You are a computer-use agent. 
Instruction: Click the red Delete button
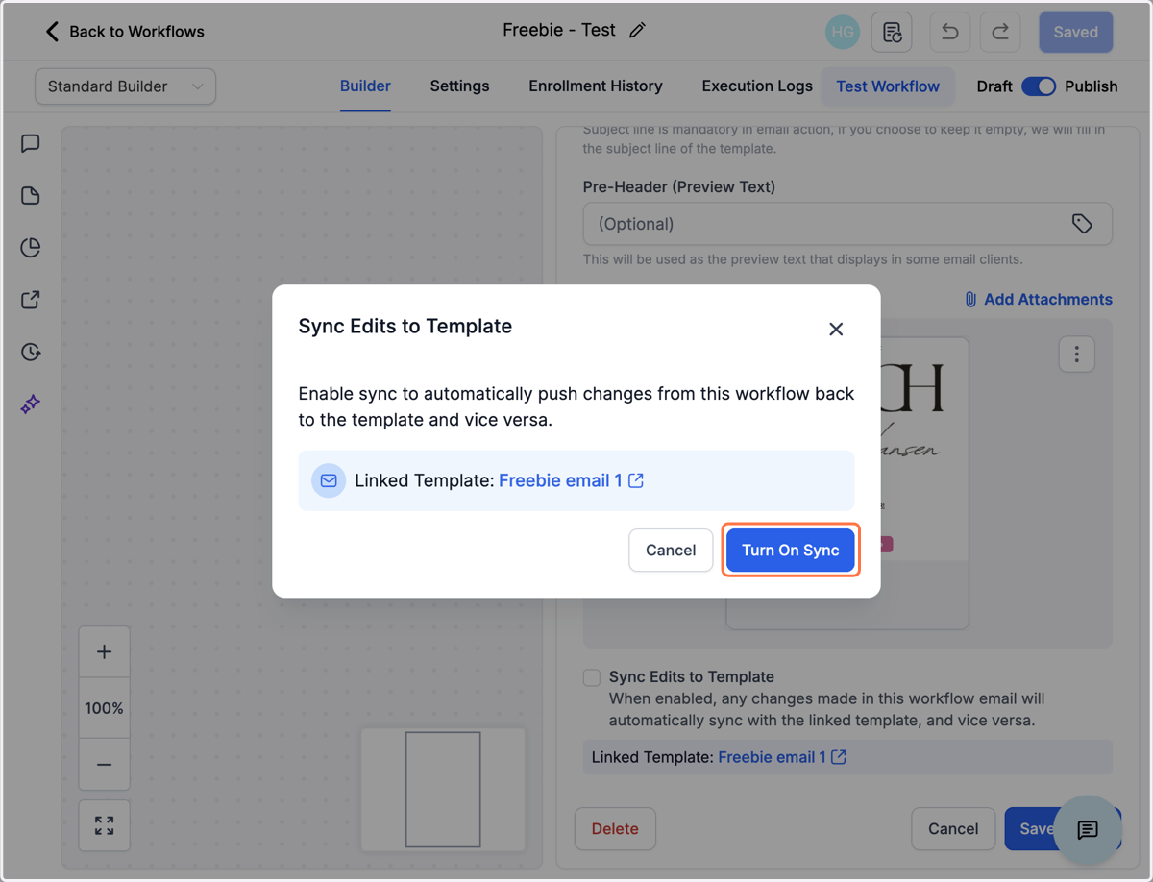(615, 829)
